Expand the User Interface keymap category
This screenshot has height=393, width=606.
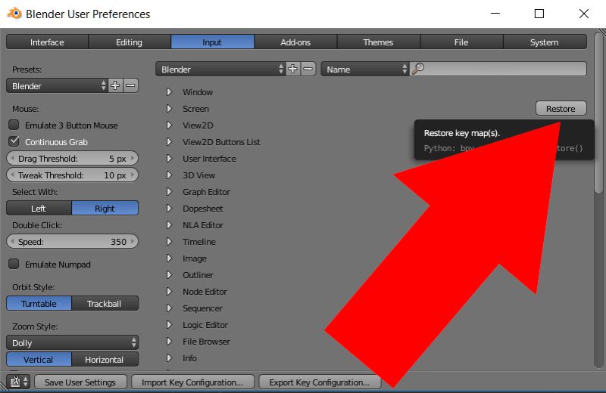pos(169,158)
